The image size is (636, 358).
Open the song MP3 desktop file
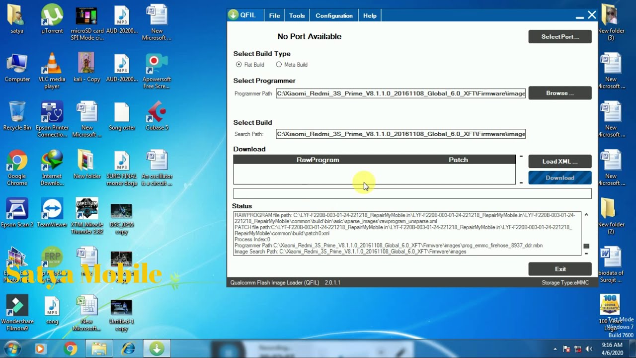pos(52,310)
